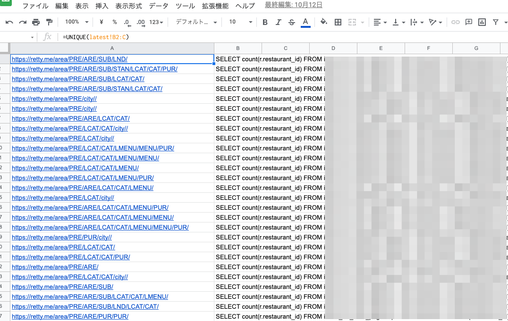Format as percent
Viewport: 508px width, 321px height.
[115, 22]
